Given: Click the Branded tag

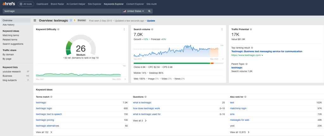Looking at the screenshot, I should (x=82, y=20).
